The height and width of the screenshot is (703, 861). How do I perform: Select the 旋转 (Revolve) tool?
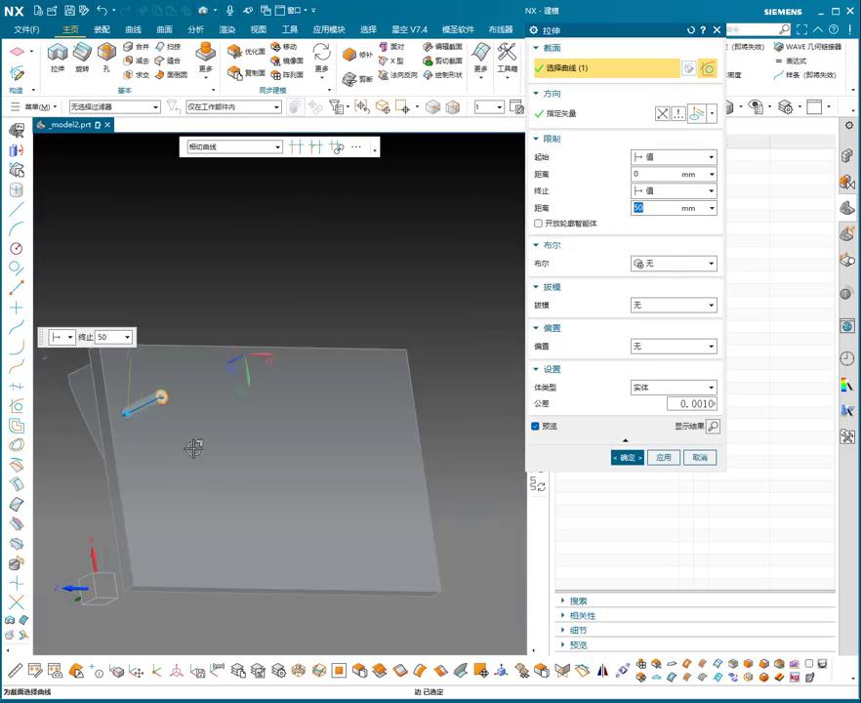pyautogui.click(x=82, y=56)
